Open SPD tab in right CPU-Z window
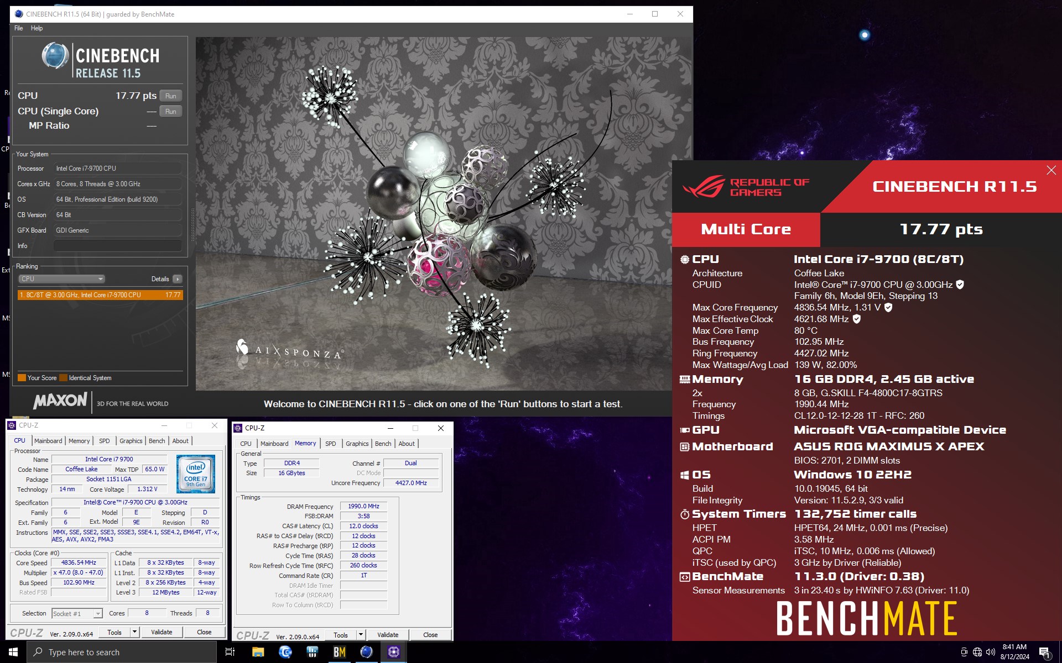 pyautogui.click(x=331, y=444)
